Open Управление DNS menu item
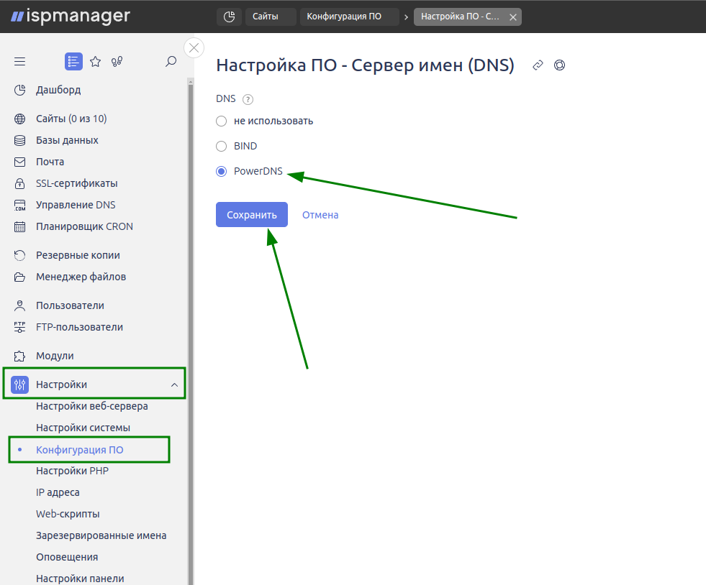Viewport: 706px width, 585px height. tap(76, 205)
